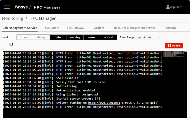Click the 'Authentication: enabled' log line
Screen dimensions: 190x118
tap(49, 90)
